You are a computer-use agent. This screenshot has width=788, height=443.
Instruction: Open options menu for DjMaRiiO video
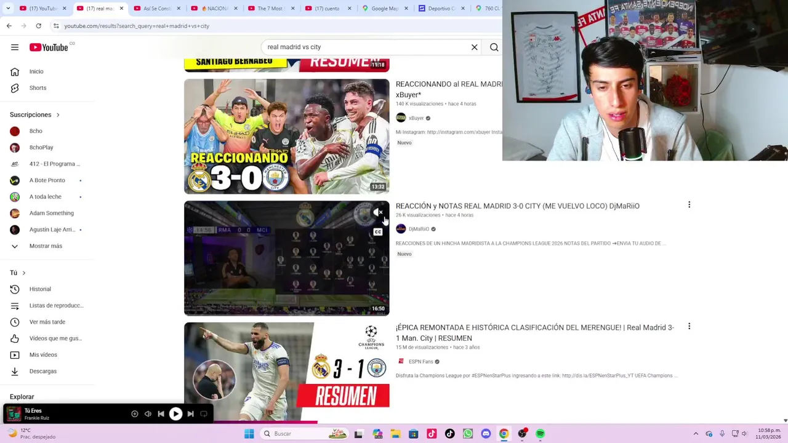[x=689, y=204]
